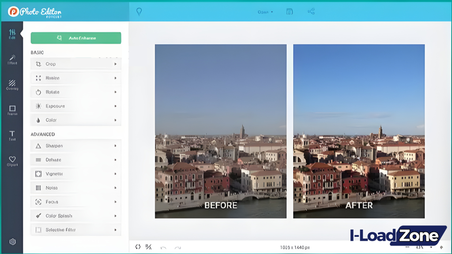Open the Open file dropdown
The height and width of the screenshot is (254, 452).
click(264, 12)
